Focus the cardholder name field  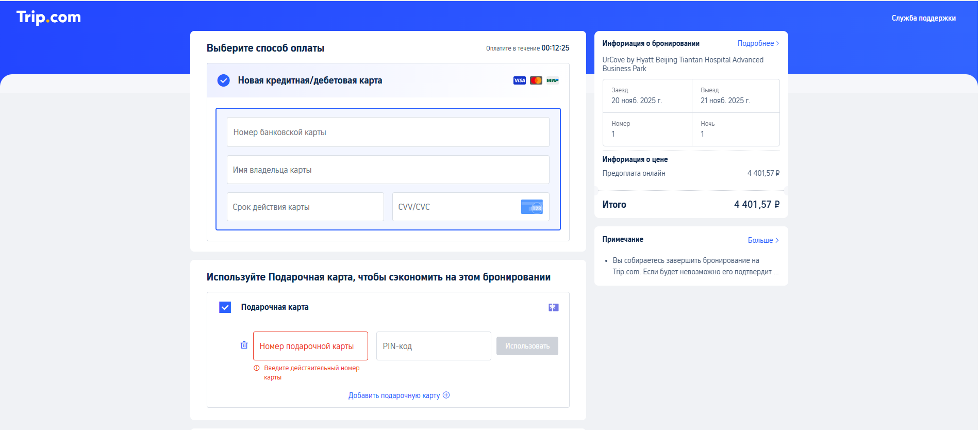click(388, 170)
